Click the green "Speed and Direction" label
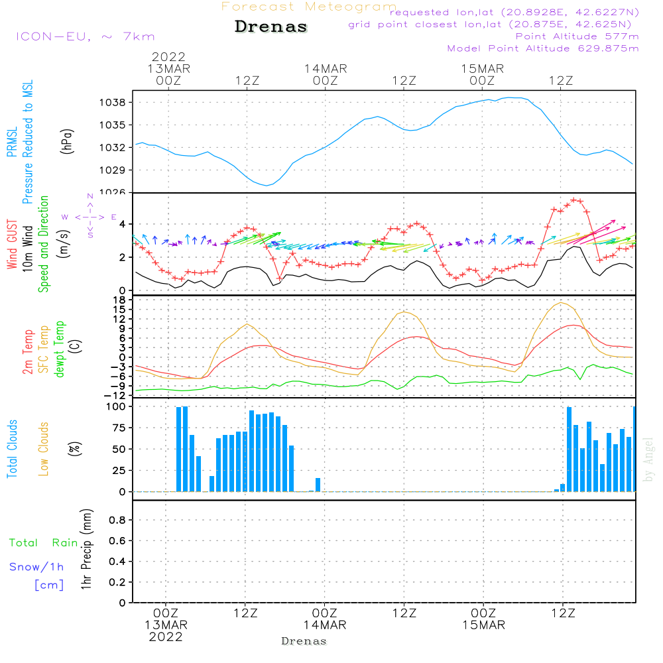The height and width of the screenshot is (663, 663). (x=43, y=244)
